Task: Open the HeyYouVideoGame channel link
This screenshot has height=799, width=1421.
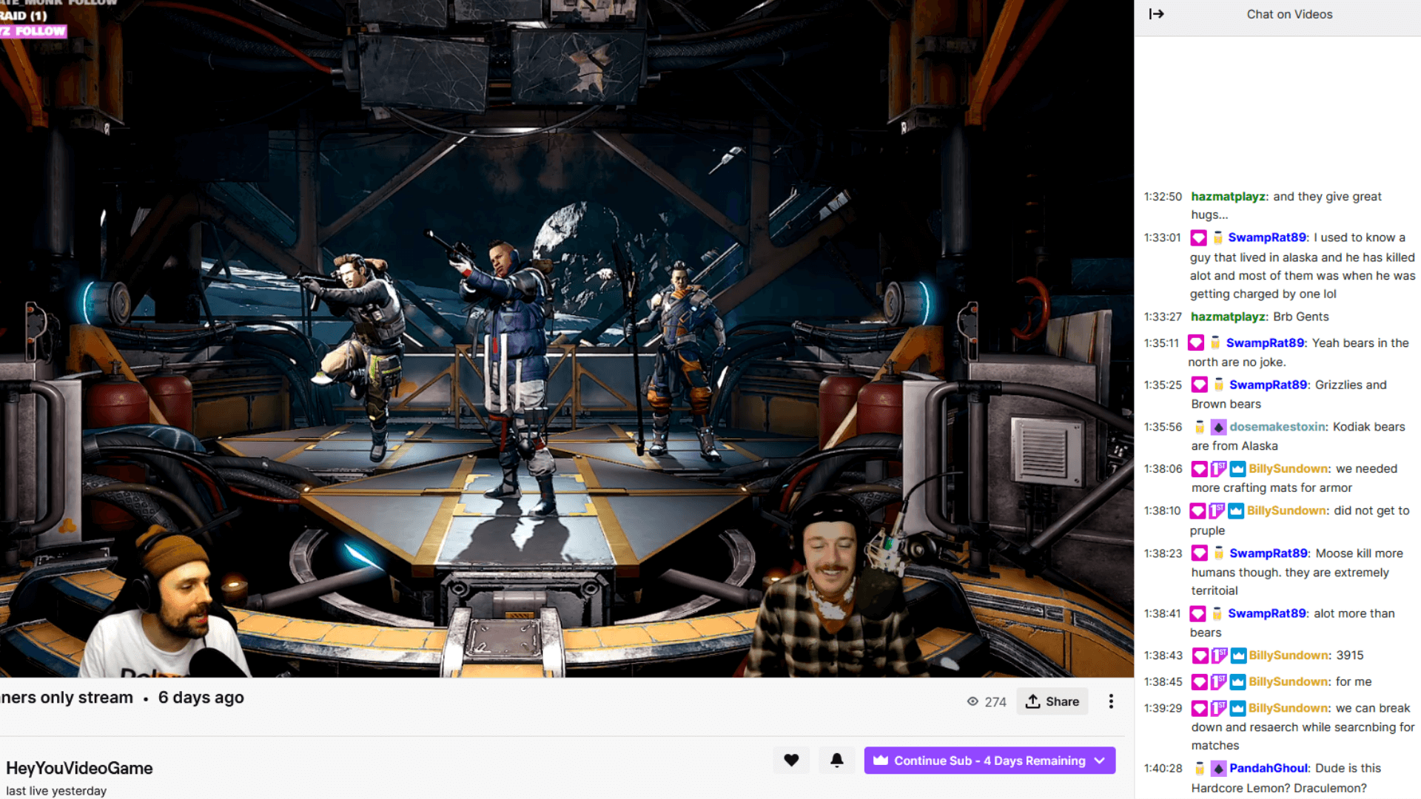Action: pyautogui.click(x=79, y=768)
